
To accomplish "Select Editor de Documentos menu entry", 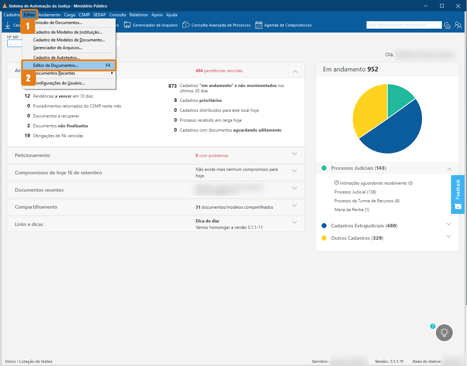I will pyautogui.click(x=69, y=65).
